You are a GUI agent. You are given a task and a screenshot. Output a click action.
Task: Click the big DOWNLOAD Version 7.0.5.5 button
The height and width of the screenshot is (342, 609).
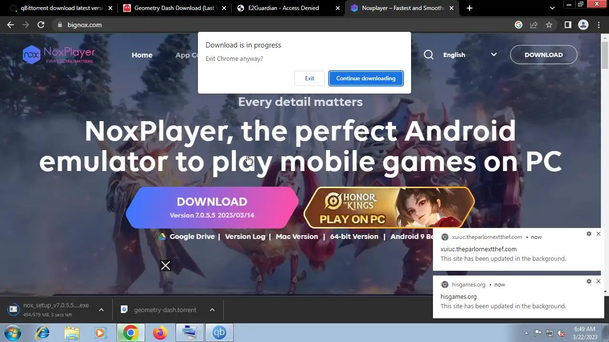click(x=212, y=208)
